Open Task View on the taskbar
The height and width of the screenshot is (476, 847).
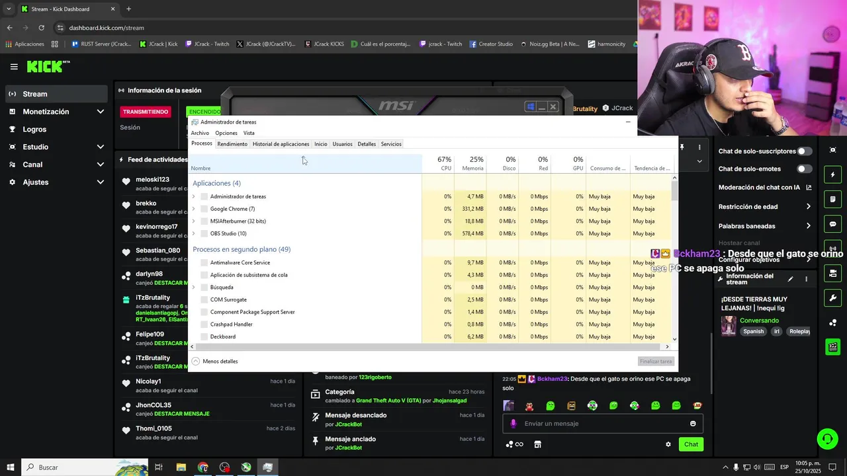click(159, 467)
